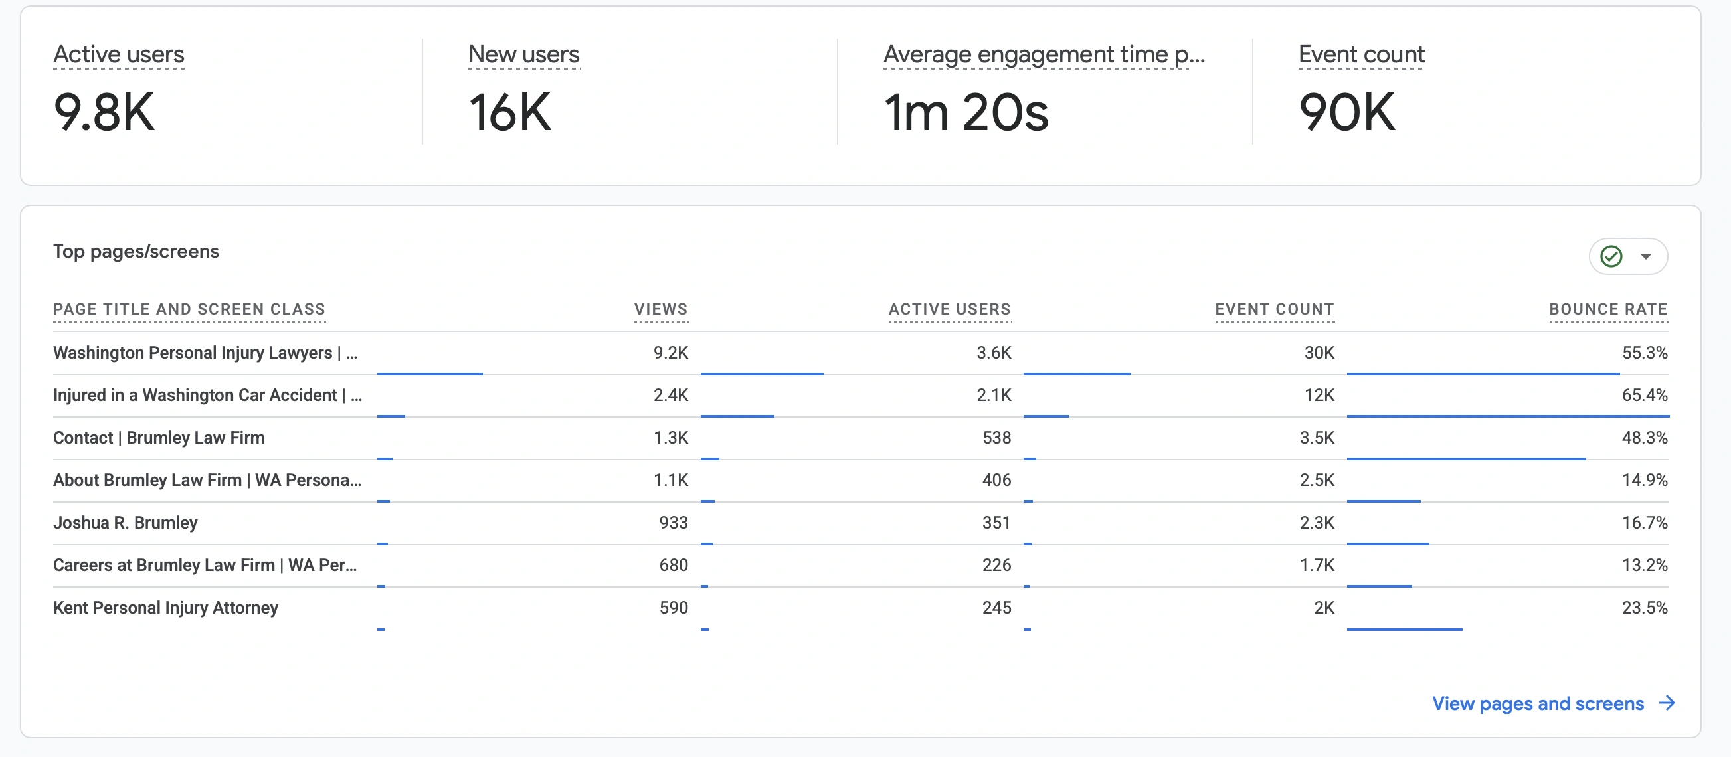Open the Joshua R. Brumley page row

pos(860,523)
